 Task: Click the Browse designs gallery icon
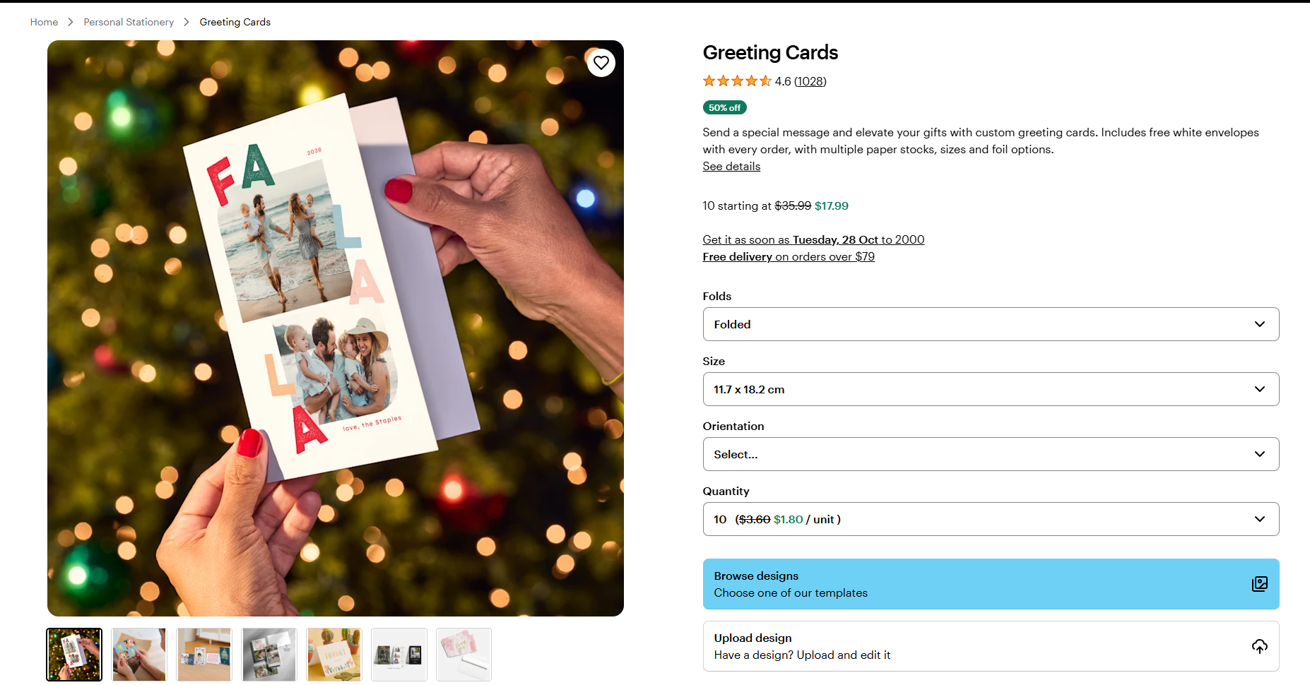click(1259, 584)
